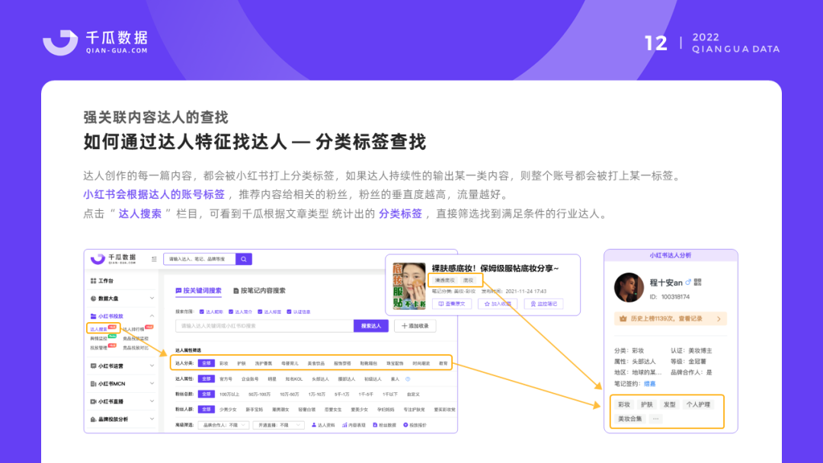Open the makeup note thumbnail image

409,286
